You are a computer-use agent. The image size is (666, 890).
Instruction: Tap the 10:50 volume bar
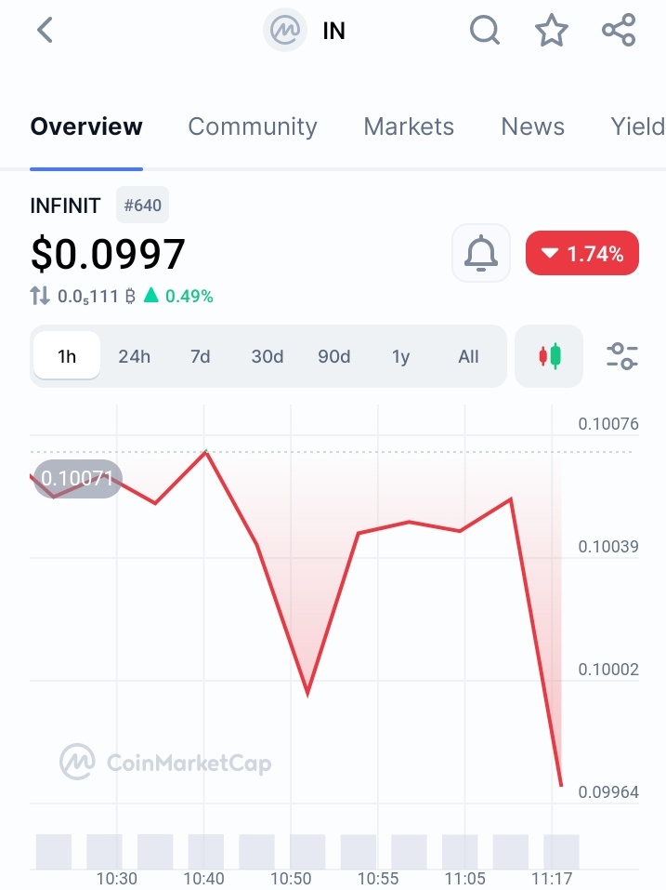point(307,851)
